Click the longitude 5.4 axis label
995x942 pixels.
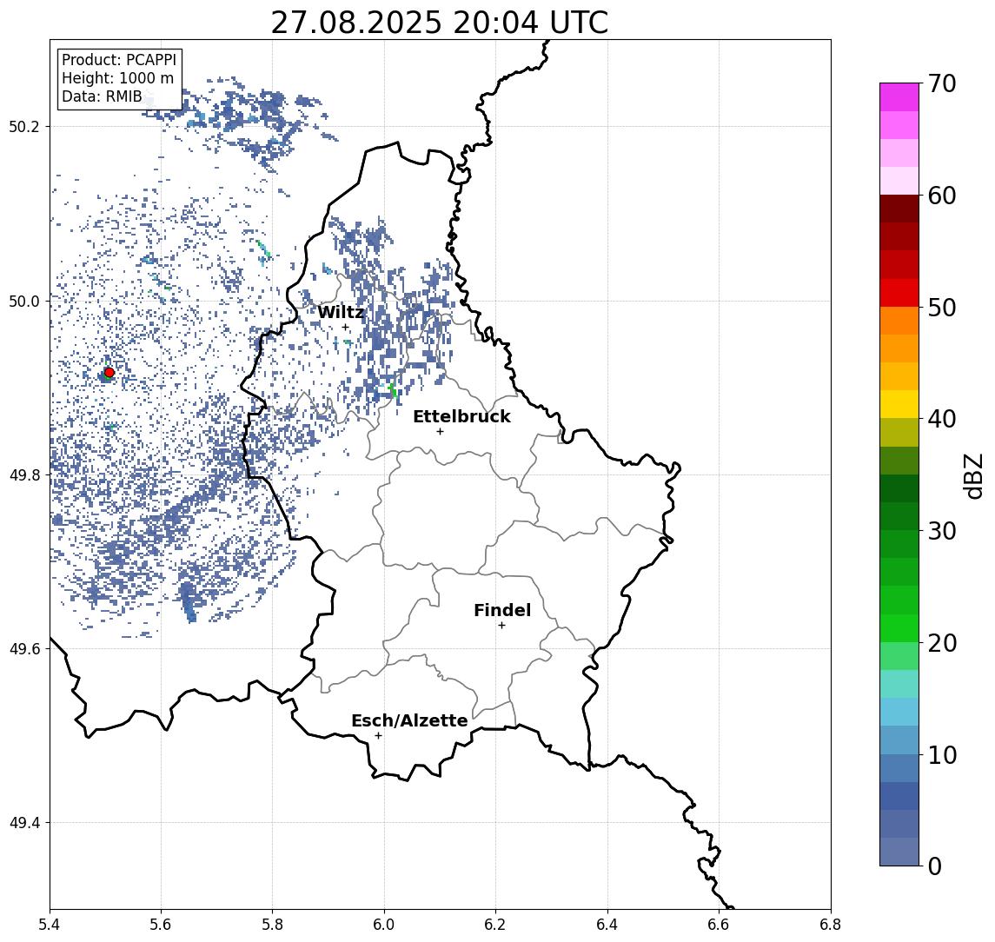(50, 925)
